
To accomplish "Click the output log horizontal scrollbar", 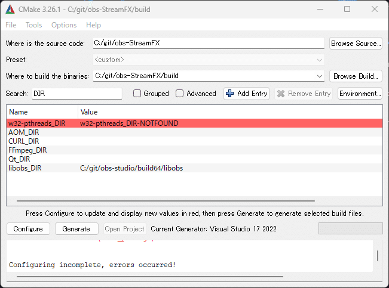I will click(x=150, y=276).
